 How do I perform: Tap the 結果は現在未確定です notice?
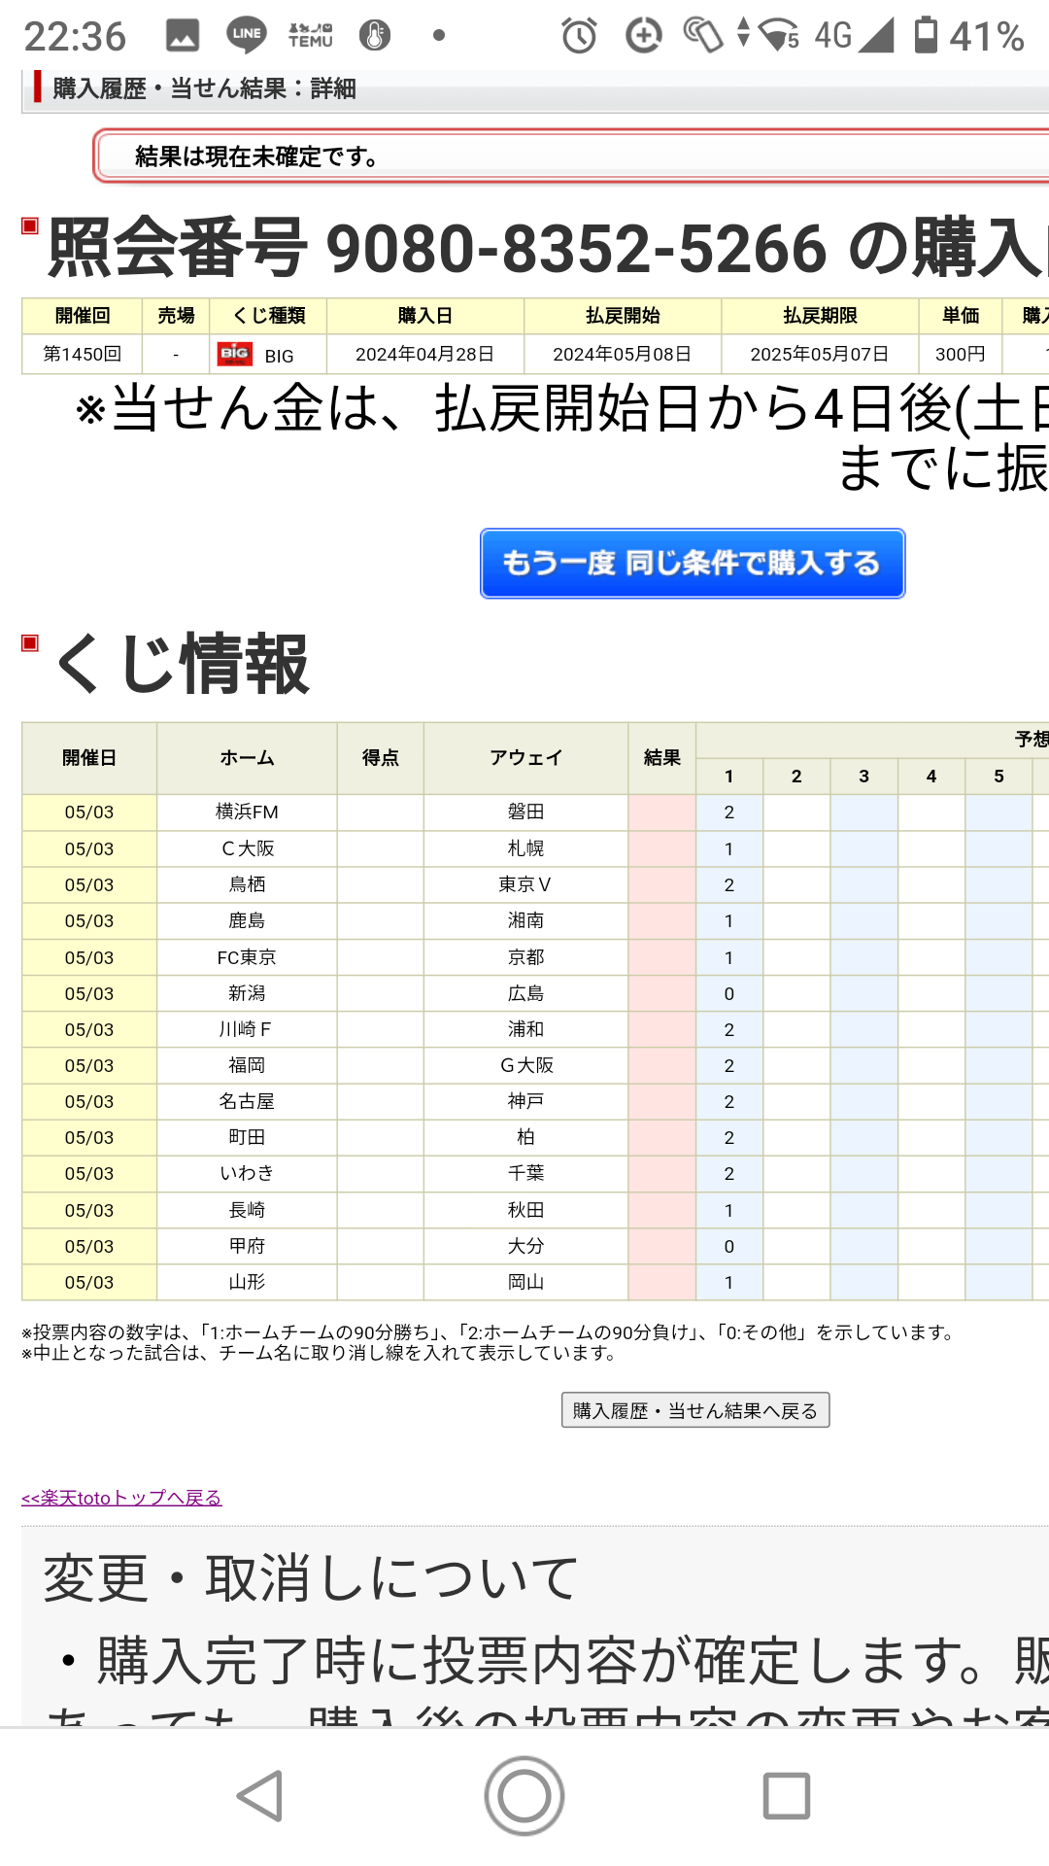point(258,156)
